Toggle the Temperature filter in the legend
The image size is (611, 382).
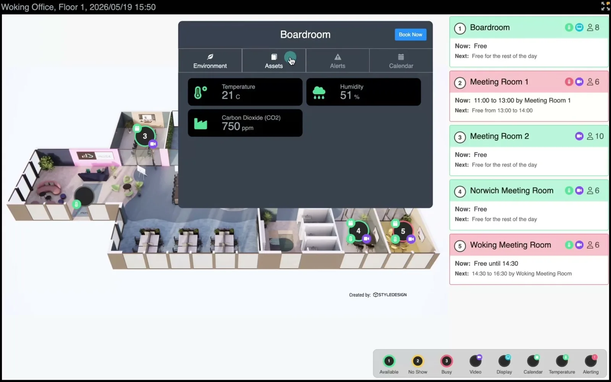coord(562,364)
